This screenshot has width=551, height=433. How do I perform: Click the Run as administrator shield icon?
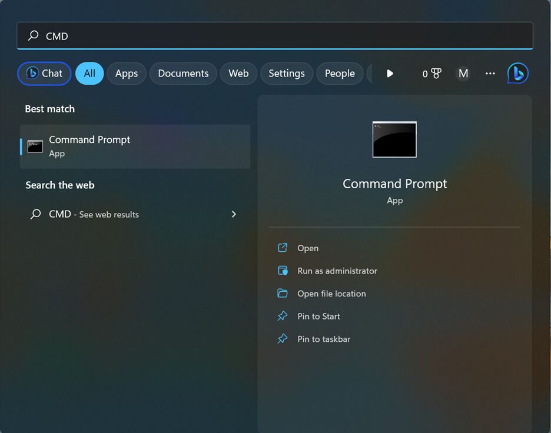pyautogui.click(x=283, y=271)
